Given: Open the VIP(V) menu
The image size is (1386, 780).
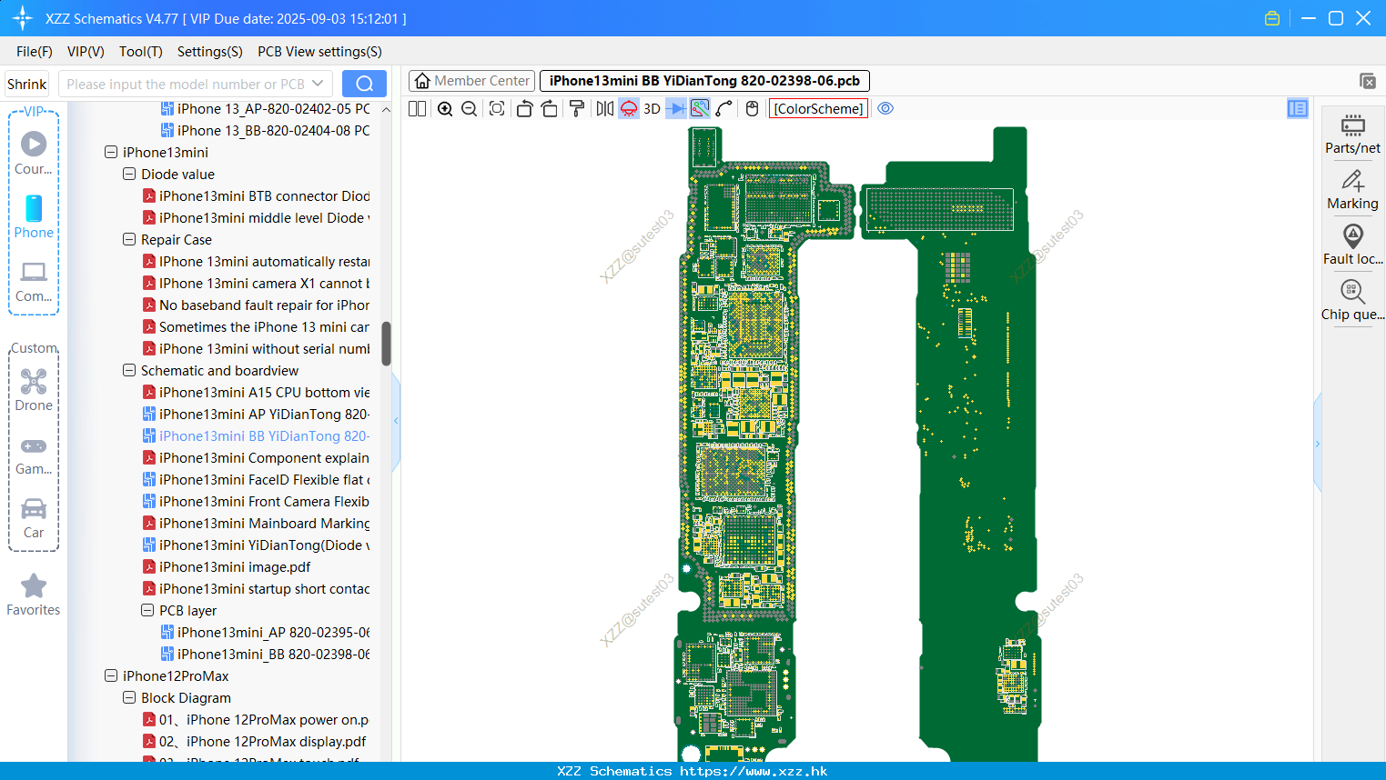Looking at the screenshot, I should pyautogui.click(x=86, y=52).
